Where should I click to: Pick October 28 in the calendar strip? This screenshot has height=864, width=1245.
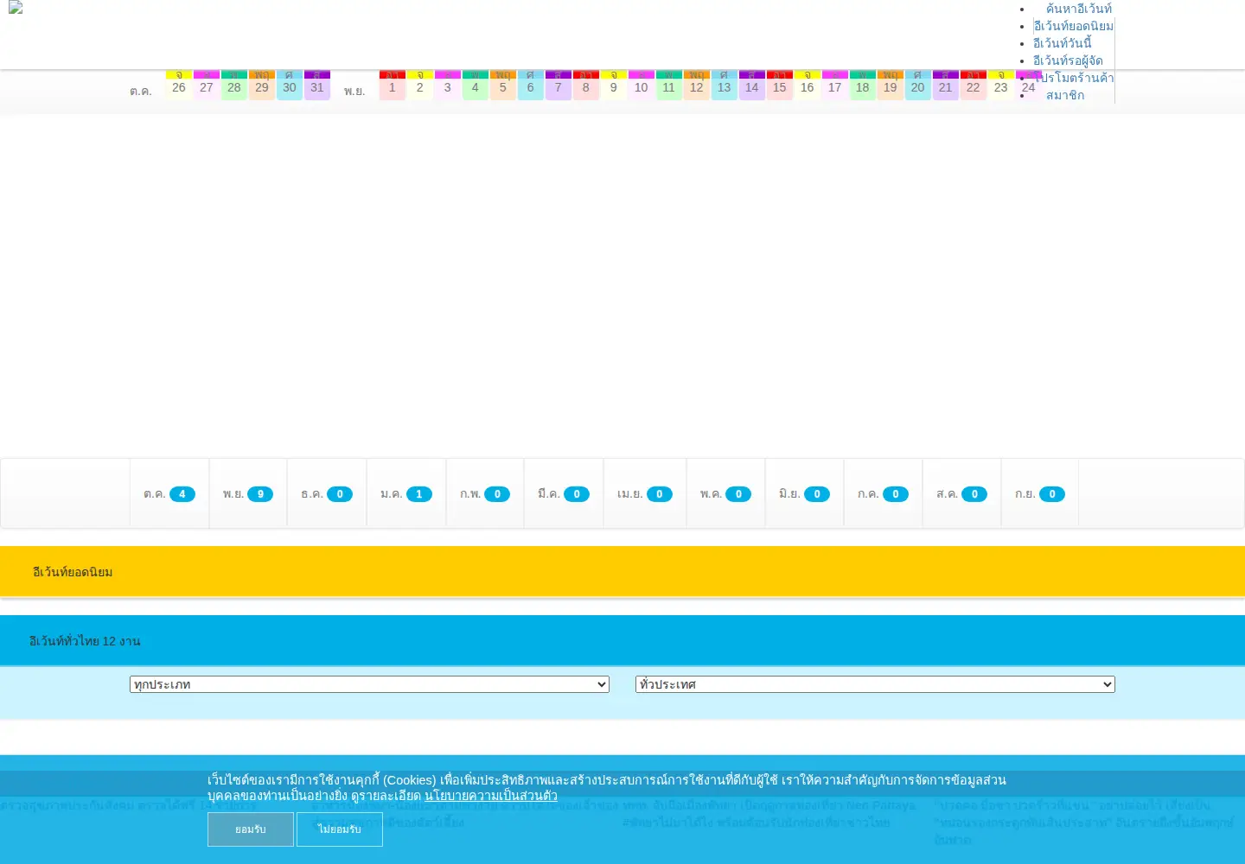tap(234, 86)
